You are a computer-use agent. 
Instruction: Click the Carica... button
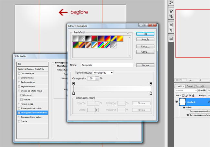click(145, 47)
